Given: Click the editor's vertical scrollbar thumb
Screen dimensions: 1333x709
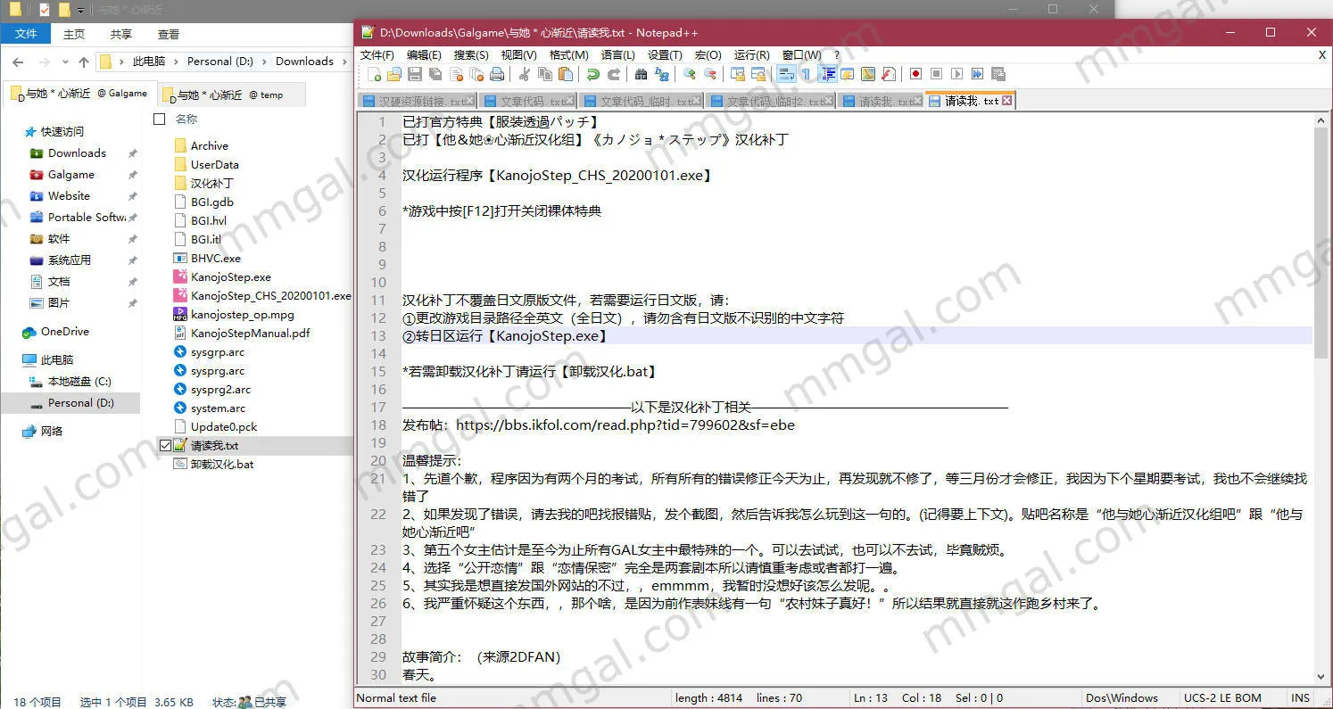Looking at the screenshot, I should (1321, 241).
